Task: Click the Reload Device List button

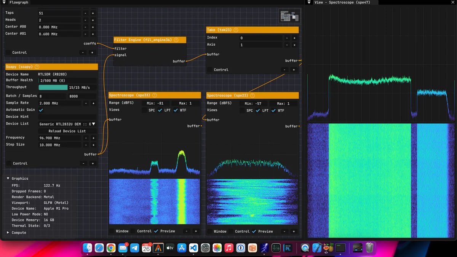Action: 67,131
